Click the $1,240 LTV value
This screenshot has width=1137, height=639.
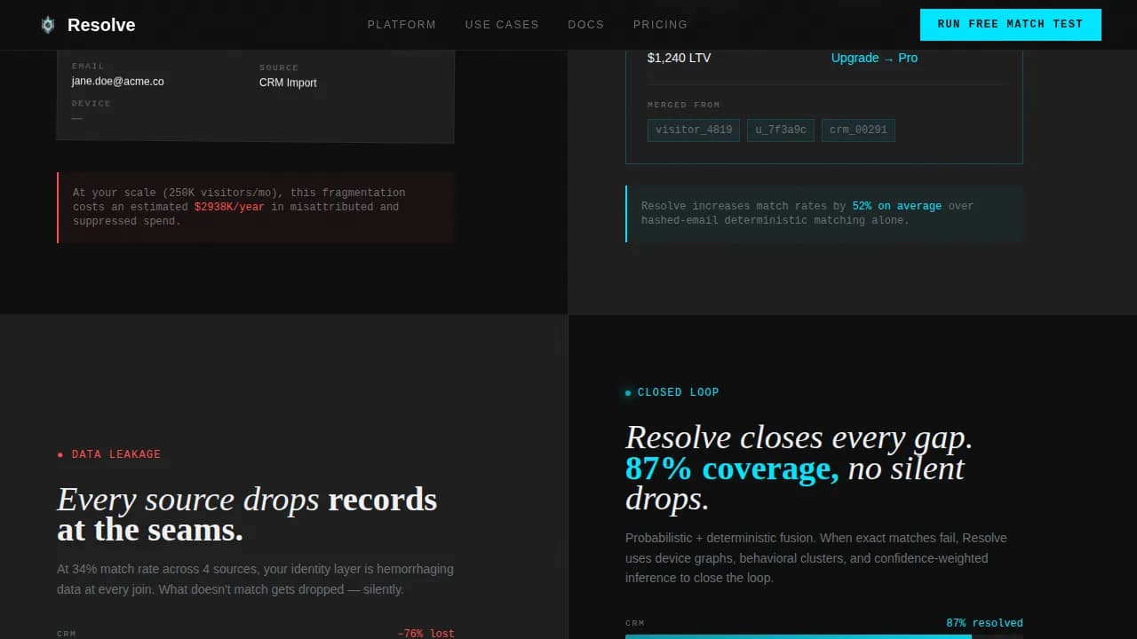tap(679, 58)
